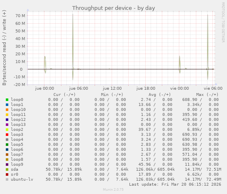
Task: Select the loop7 device label
Action: pyautogui.click(x=17, y=155)
